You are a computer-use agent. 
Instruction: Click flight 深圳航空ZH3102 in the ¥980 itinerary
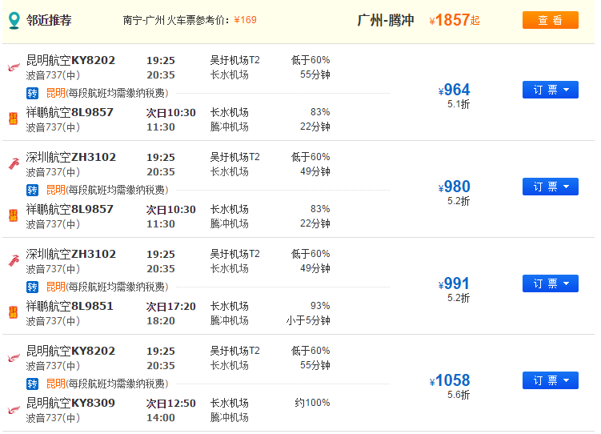tap(71, 157)
